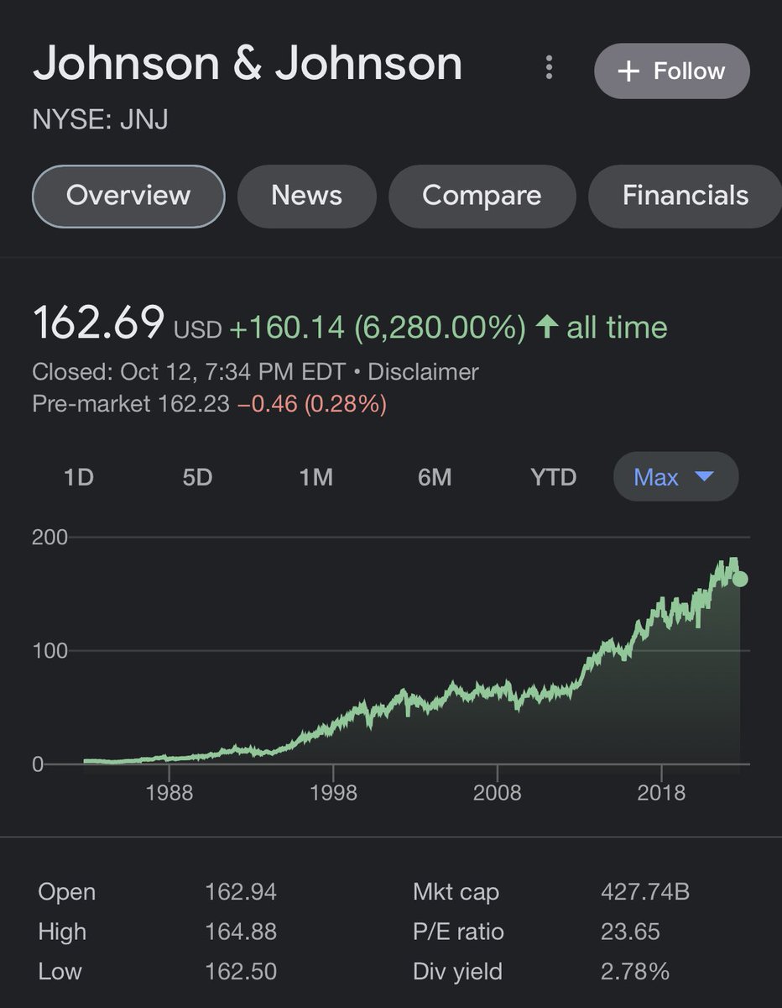Open the Max range dropdown
Screen dimensions: 782x1008
tap(676, 477)
